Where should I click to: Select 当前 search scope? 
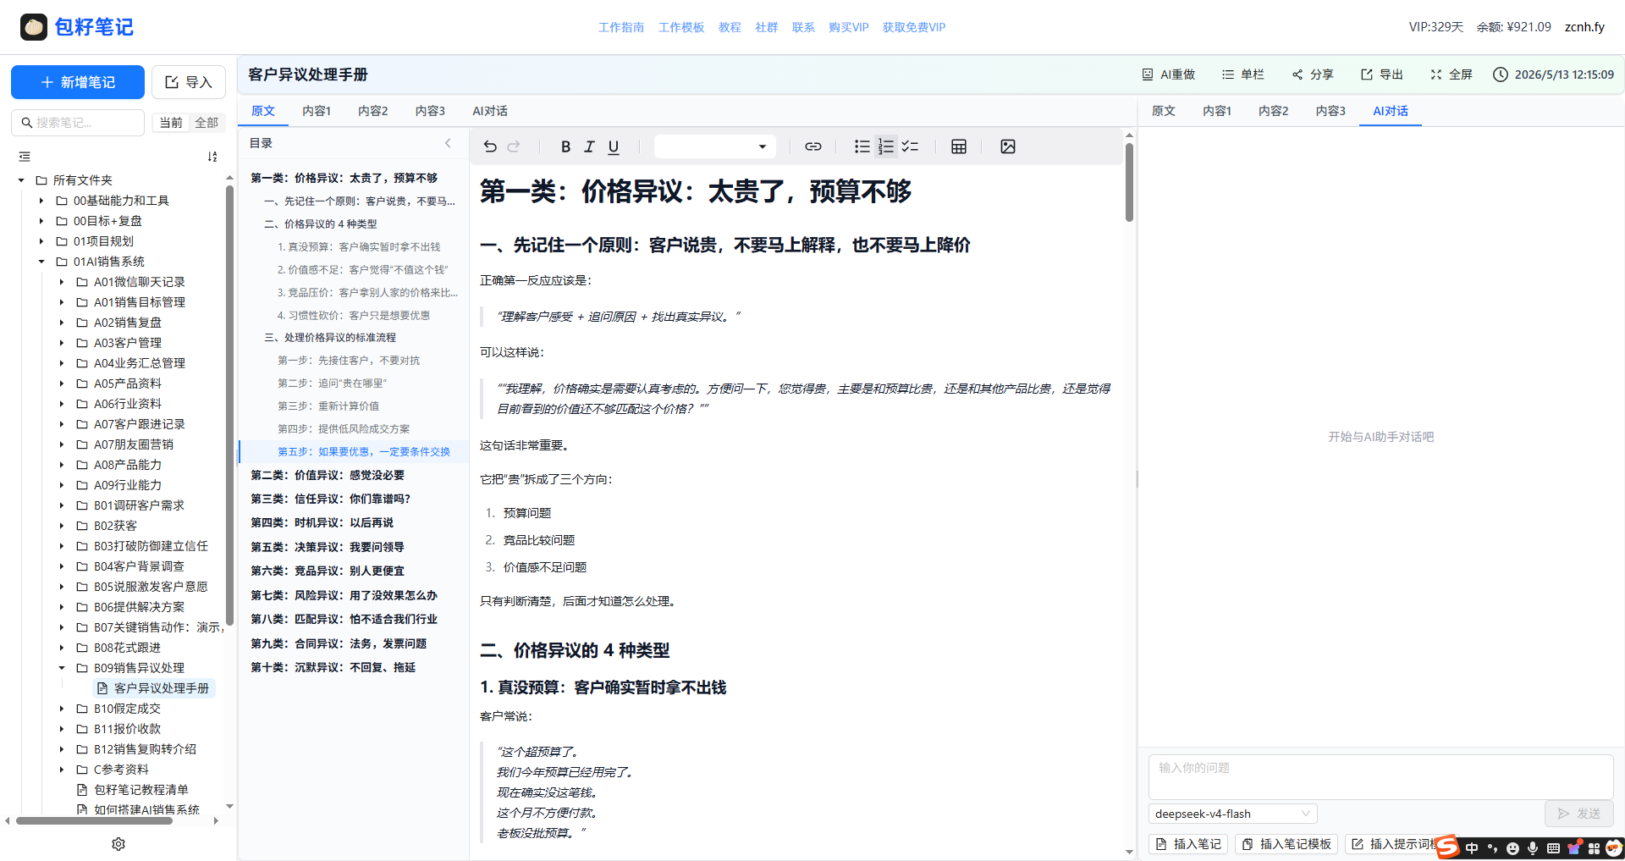click(171, 123)
